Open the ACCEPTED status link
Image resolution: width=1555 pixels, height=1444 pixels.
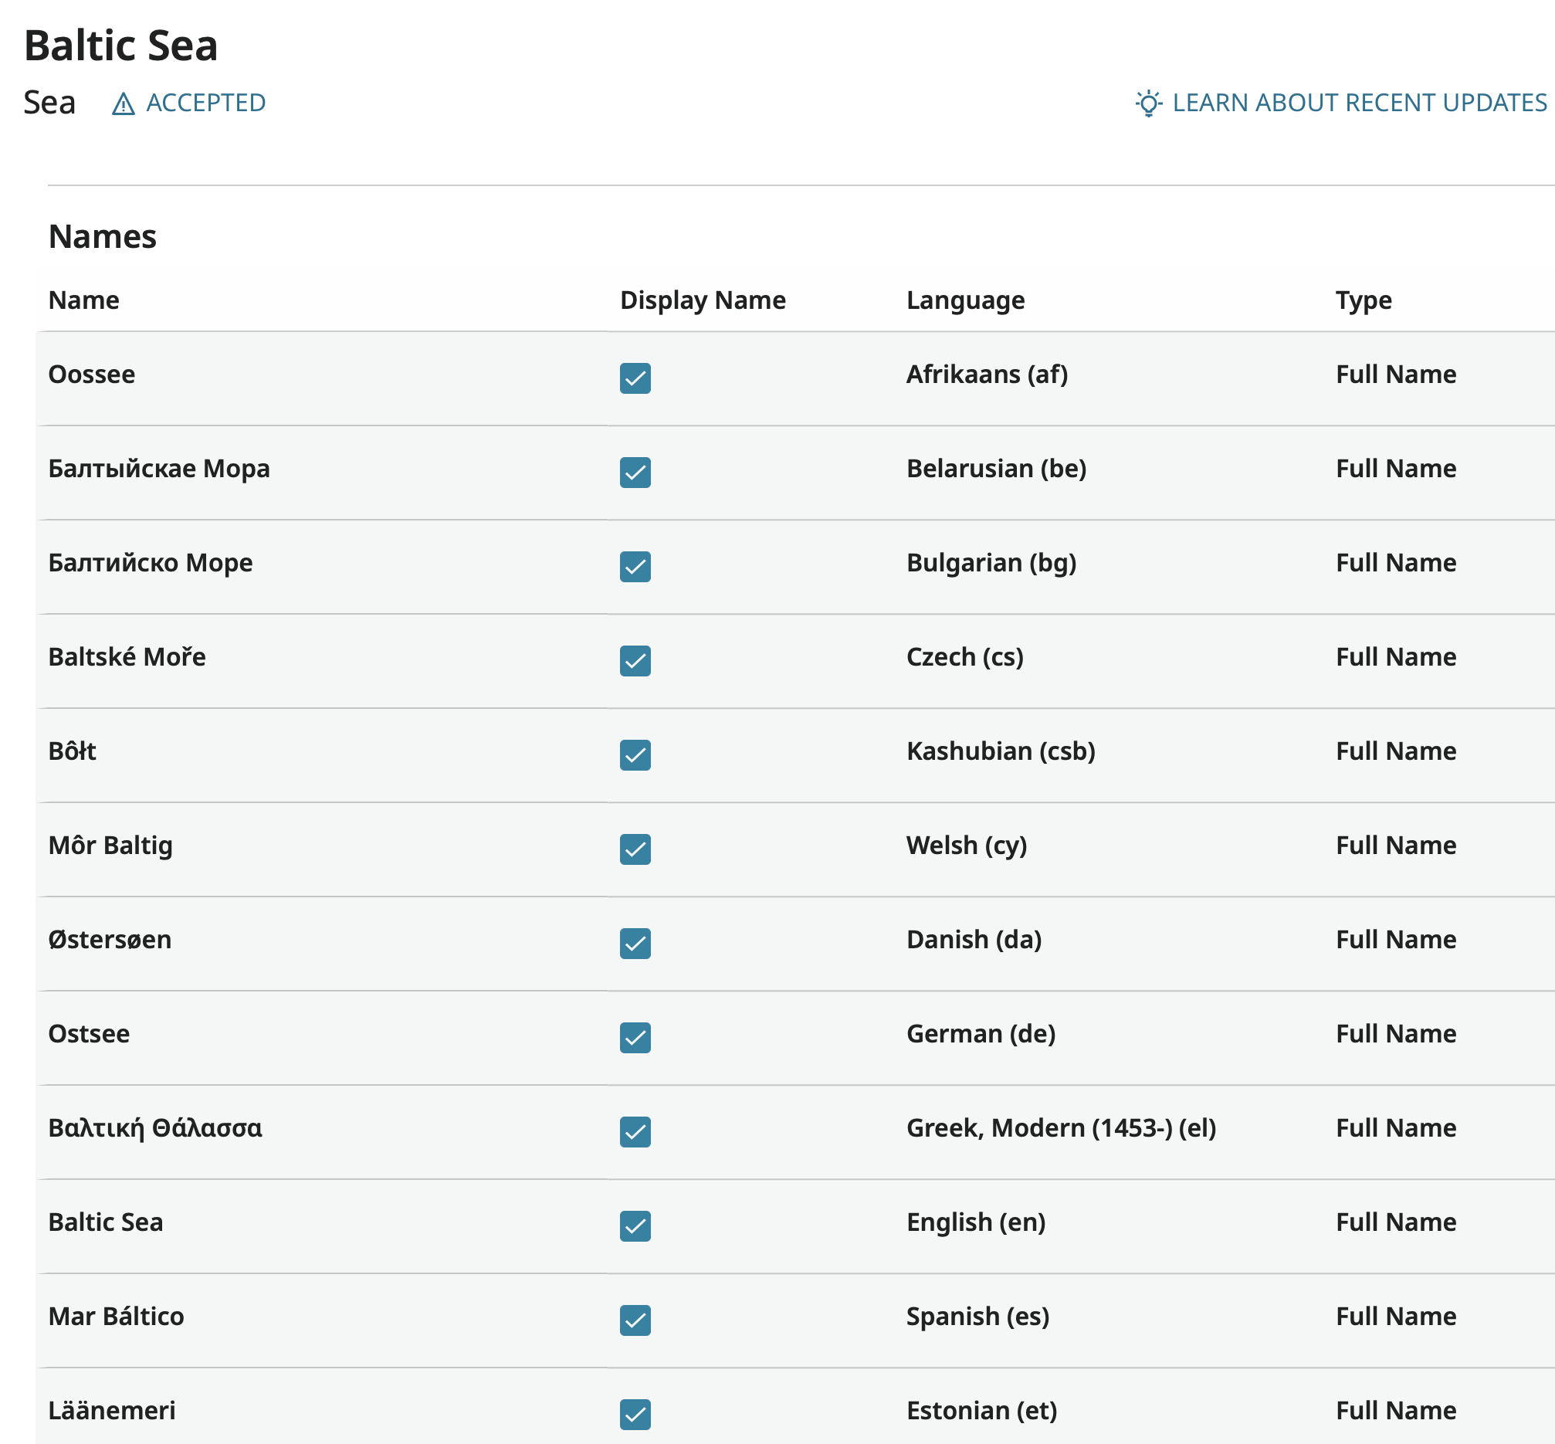click(x=205, y=103)
